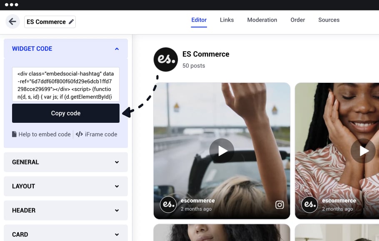This screenshot has height=241, width=379.
Task: Play the convertible car video
Action: (222, 151)
